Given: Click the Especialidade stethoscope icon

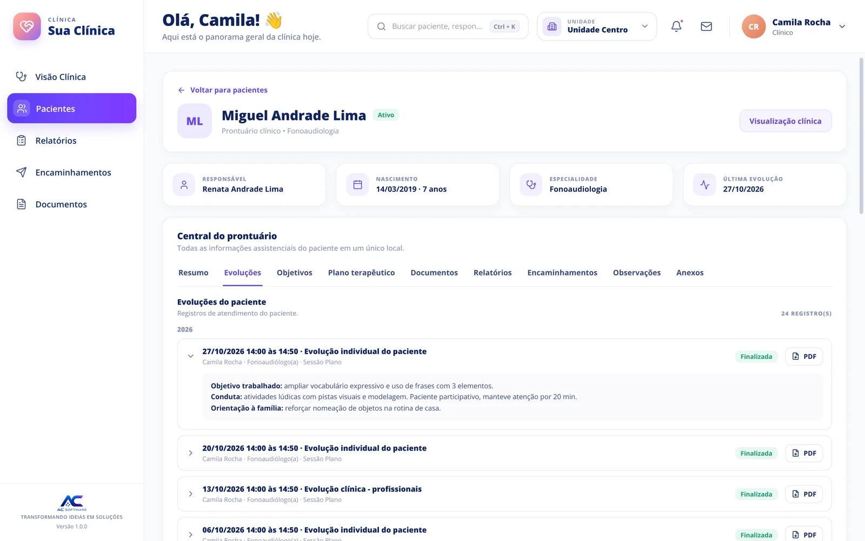Looking at the screenshot, I should tap(531, 184).
